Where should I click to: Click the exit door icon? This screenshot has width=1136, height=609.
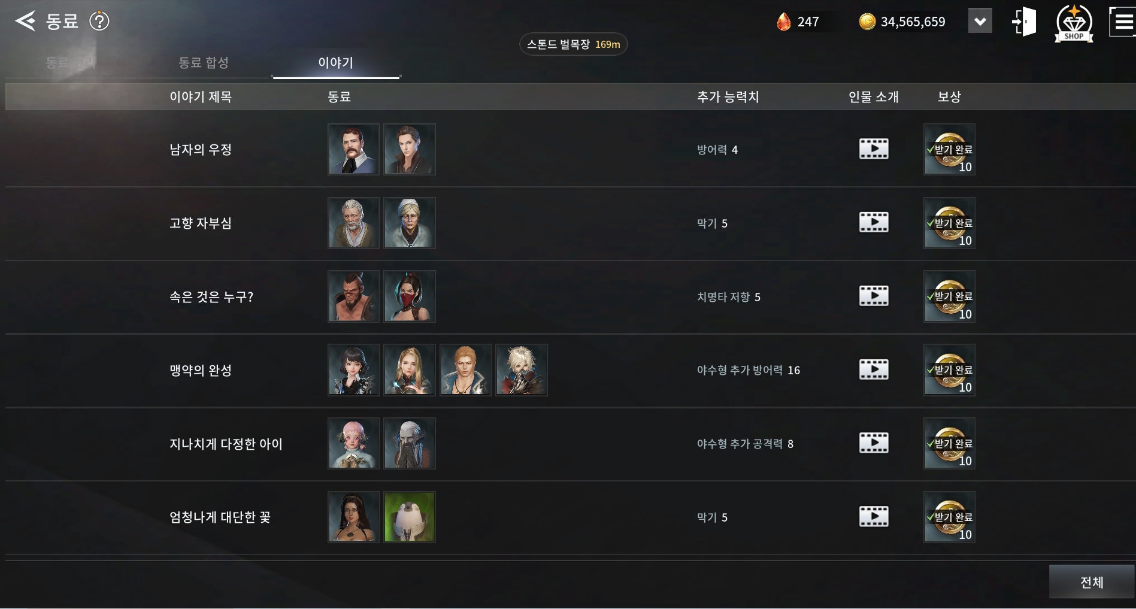[x=1024, y=22]
